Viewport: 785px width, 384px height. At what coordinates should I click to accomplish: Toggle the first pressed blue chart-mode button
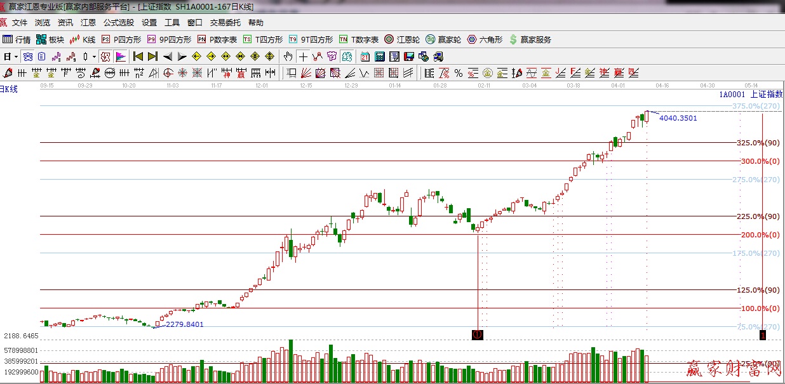coord(28,56)
